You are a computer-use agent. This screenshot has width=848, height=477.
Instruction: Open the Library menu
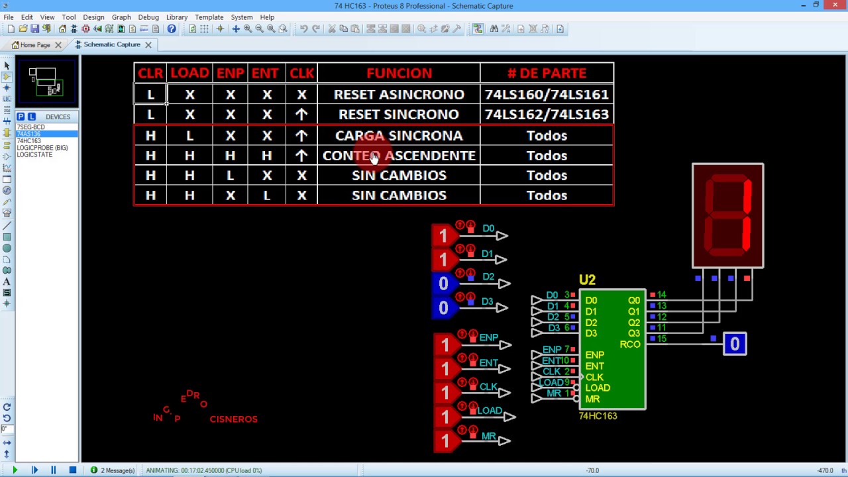pos(177,17)
